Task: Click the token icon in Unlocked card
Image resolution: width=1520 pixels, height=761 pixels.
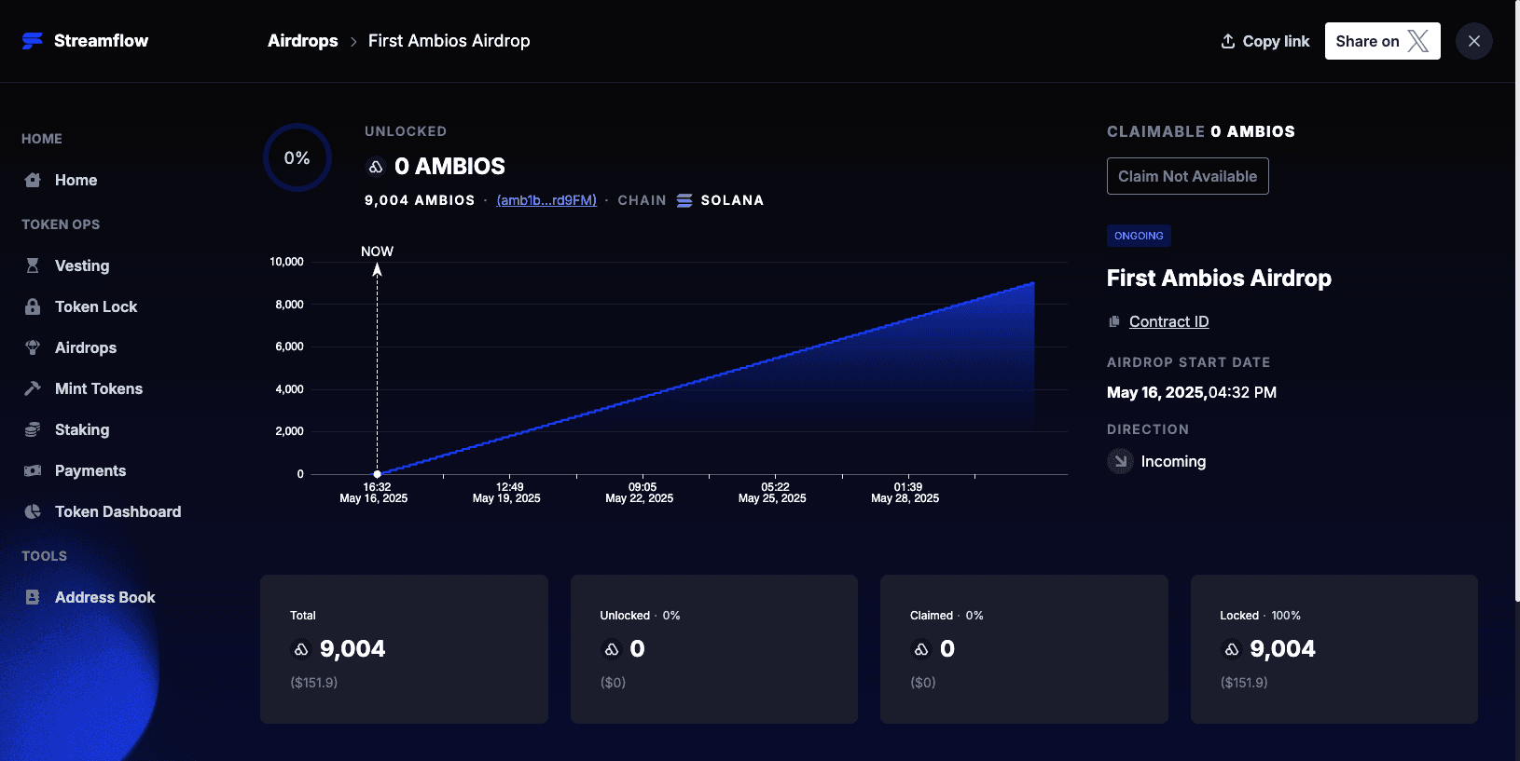Action: 612,649
